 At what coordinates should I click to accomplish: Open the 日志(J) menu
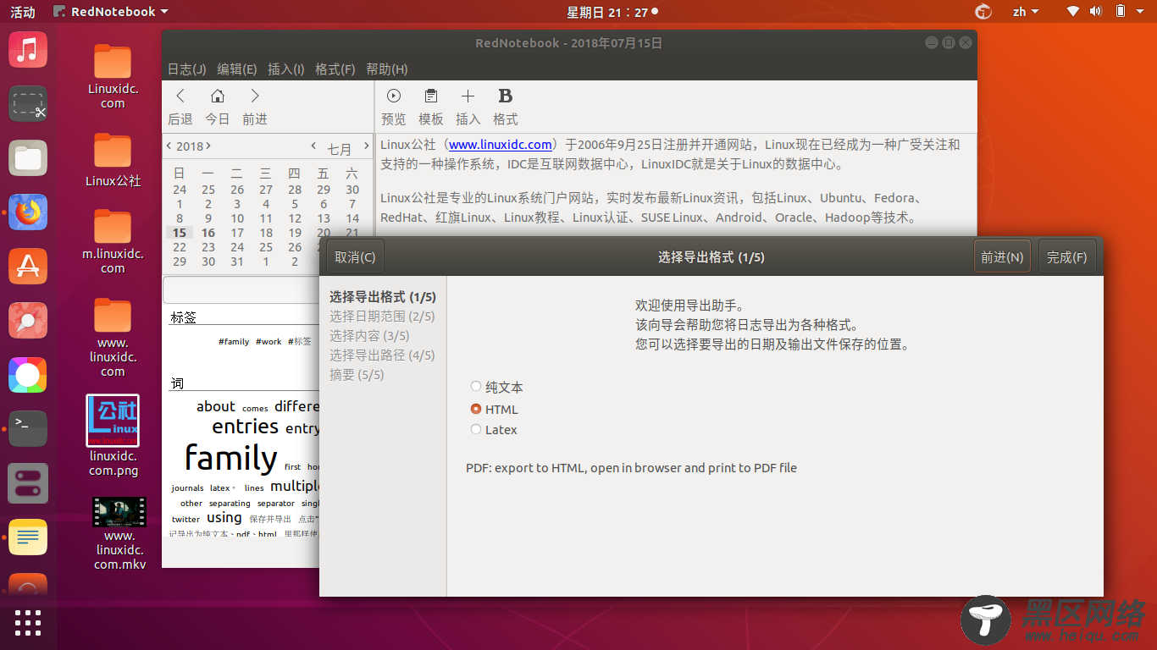point(186,69)
